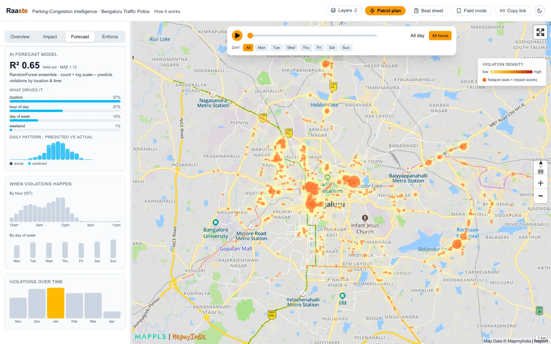Click the hour of day importance bar
The height and width of the screenshot is (344, 551).
coord(65,111)
